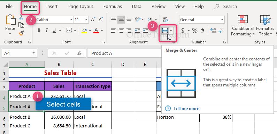Expand the Calibri font name dropdown
This screenshot has width=277, height=134.
[x=71, y=20]
